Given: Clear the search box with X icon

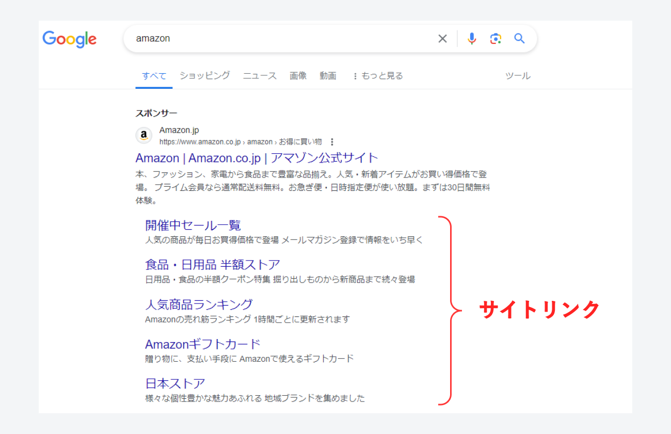Looking at the screenshot, I should coord(442,39).
